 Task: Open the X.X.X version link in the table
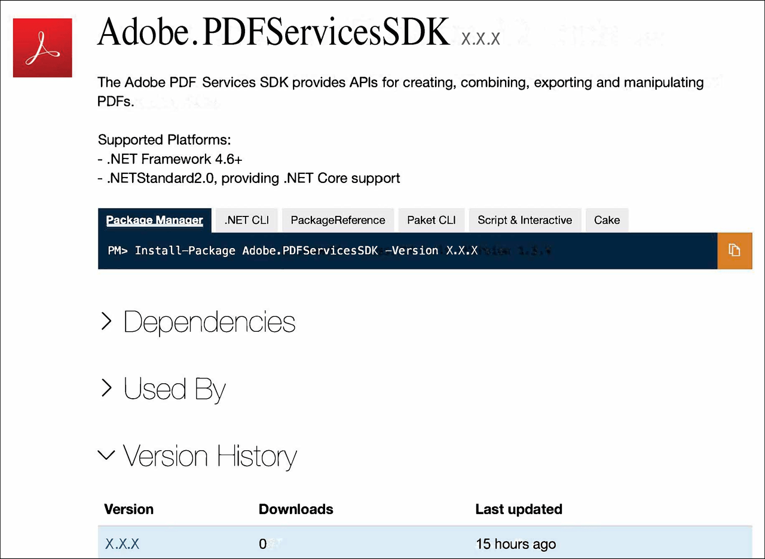[122, 544]
